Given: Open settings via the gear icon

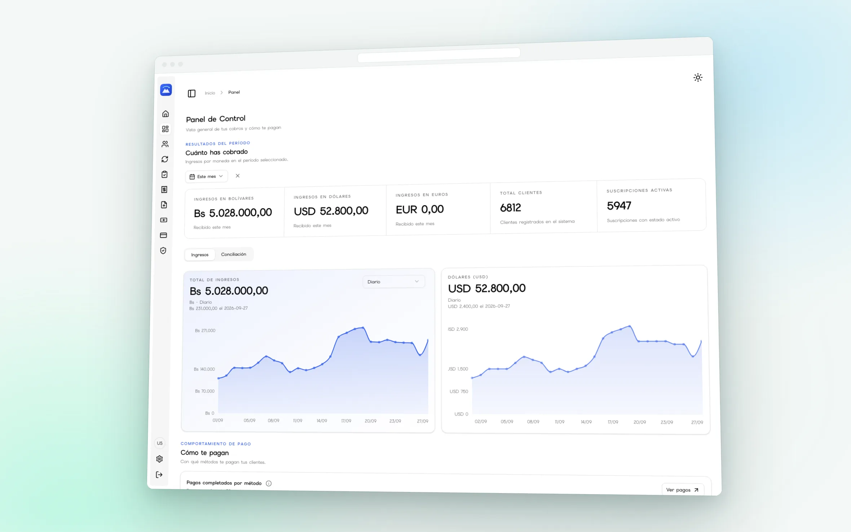Looking at the screenshot, I should 159,459.
